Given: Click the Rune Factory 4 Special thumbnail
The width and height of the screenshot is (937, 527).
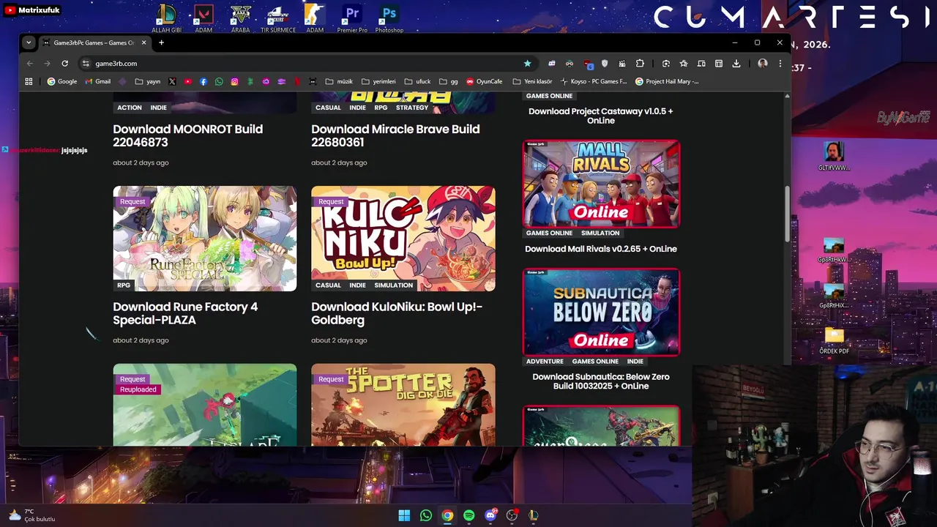Looking at the screenshot, I should [205, 239].
